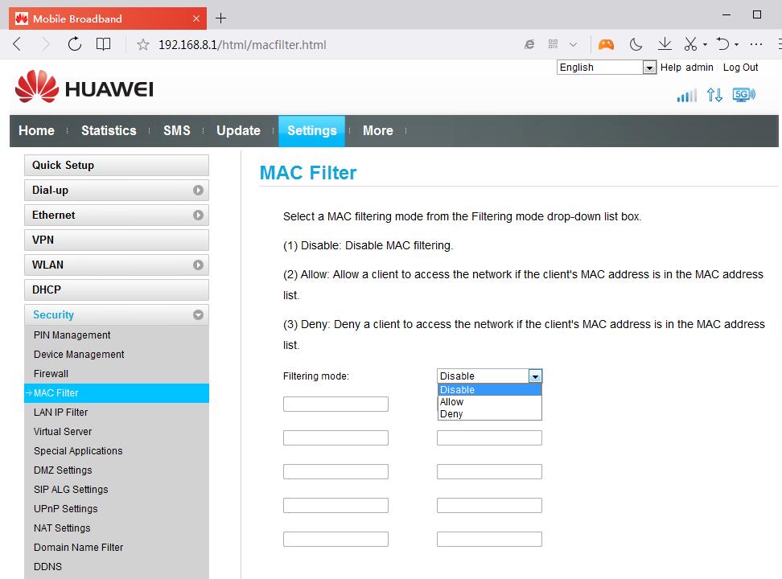The image size is (782, 579).
Task: Select Allow in the filtering mode list
Action: click(x=452, y=402)
